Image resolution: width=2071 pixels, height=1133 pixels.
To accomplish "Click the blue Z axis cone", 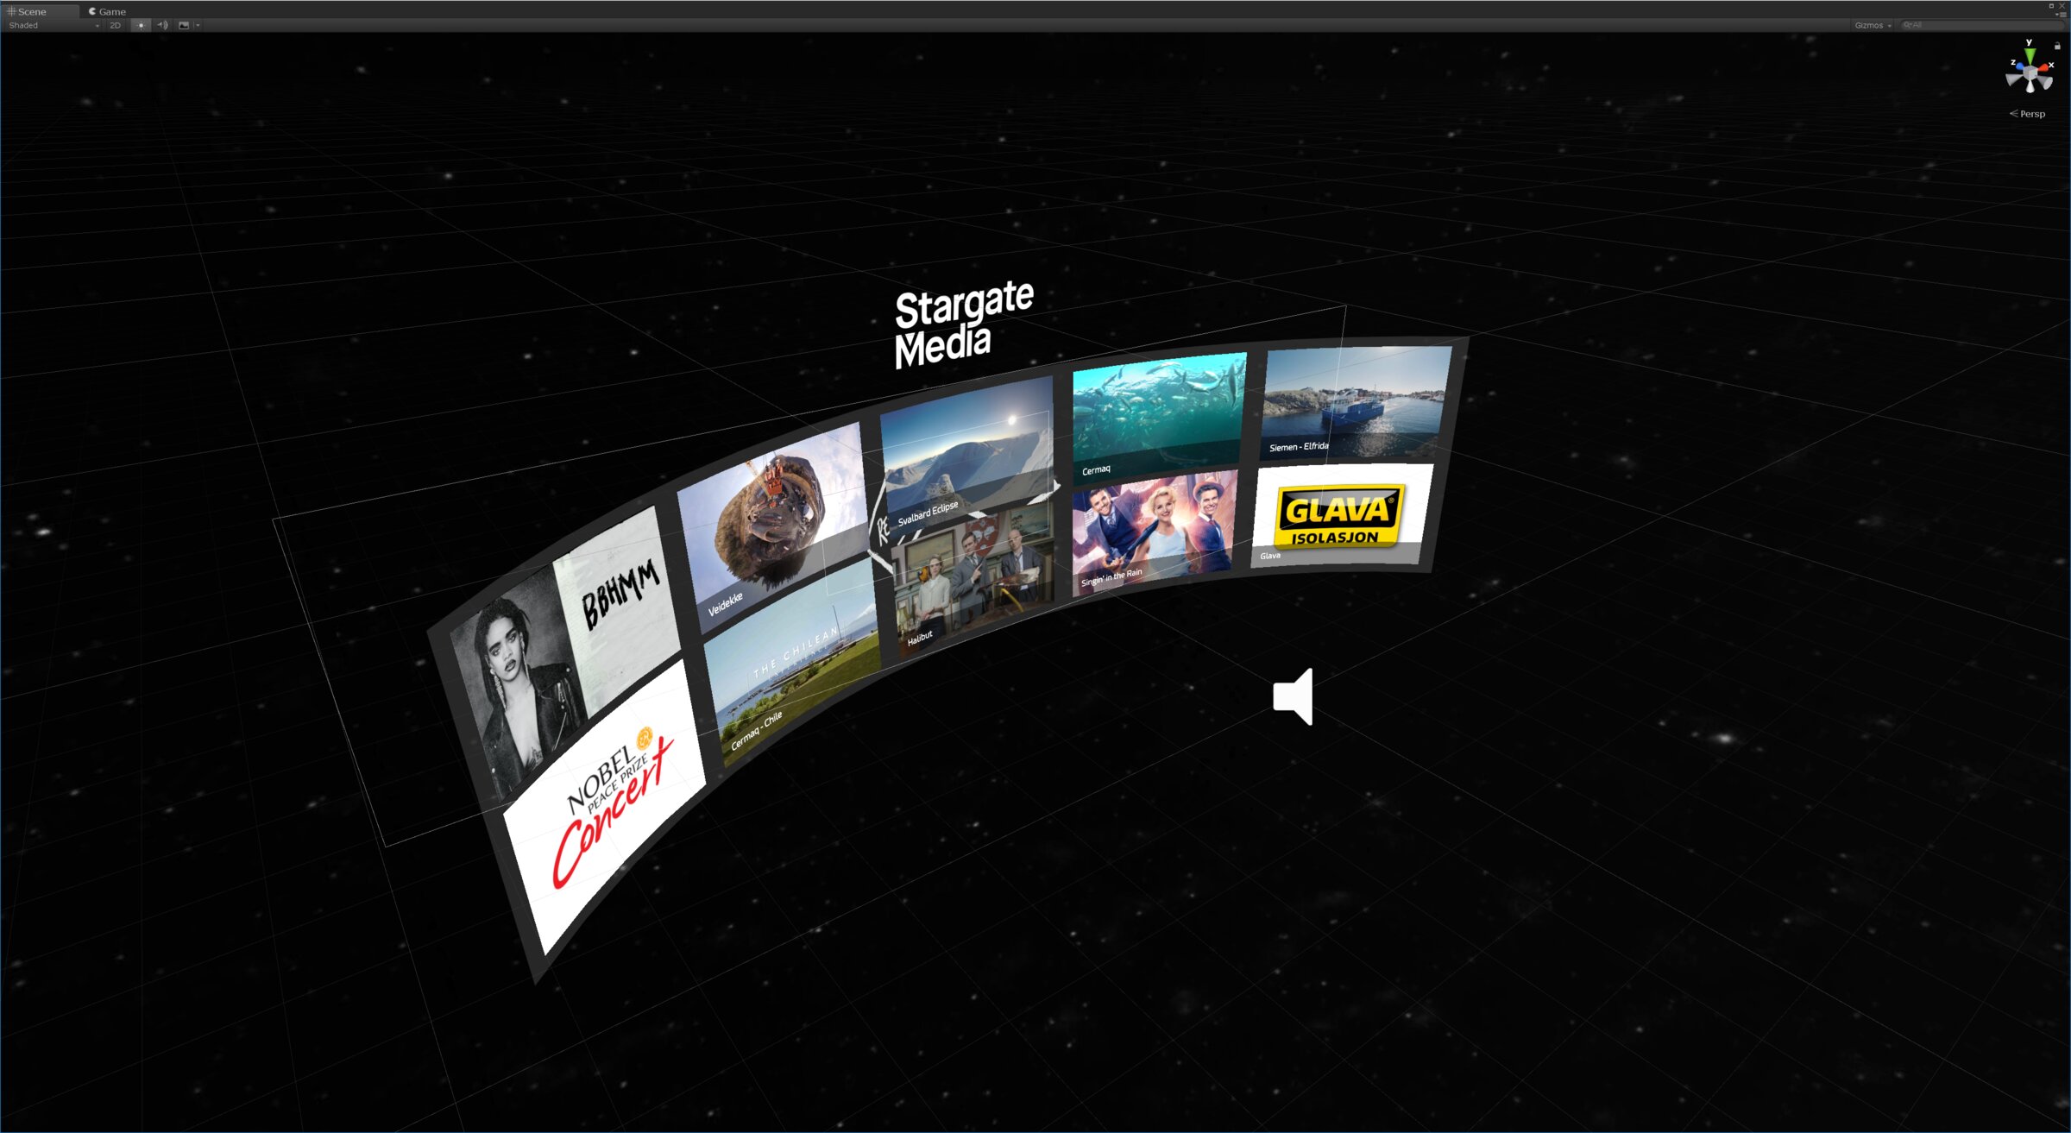I will (2018, 66).
